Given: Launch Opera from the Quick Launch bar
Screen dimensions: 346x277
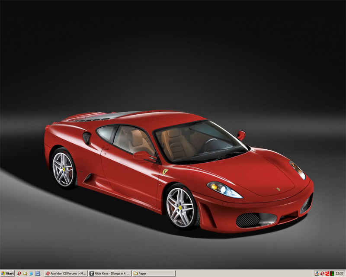Looking at the screenshot, I should pos(19,274).
